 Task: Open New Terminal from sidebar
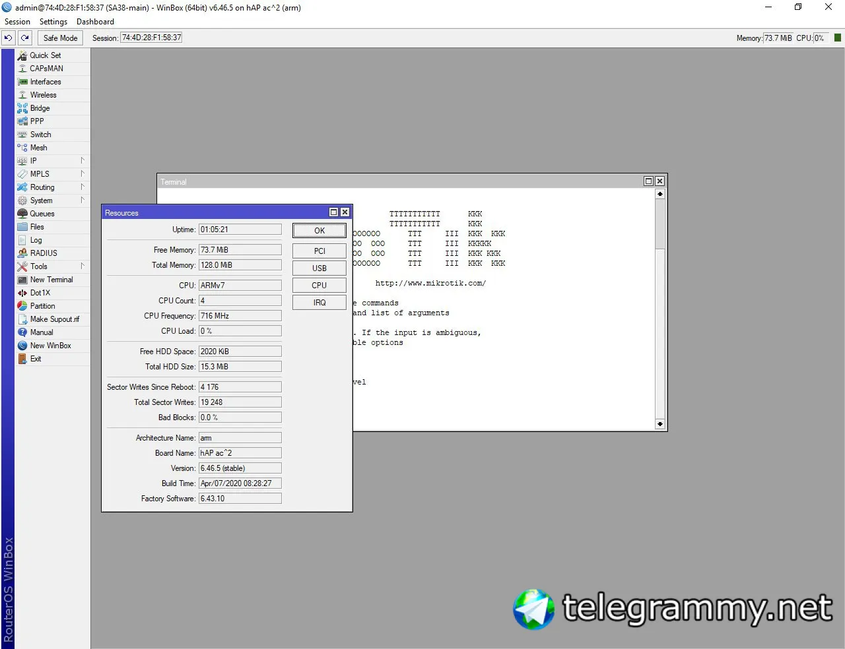[x=51, y=280]
